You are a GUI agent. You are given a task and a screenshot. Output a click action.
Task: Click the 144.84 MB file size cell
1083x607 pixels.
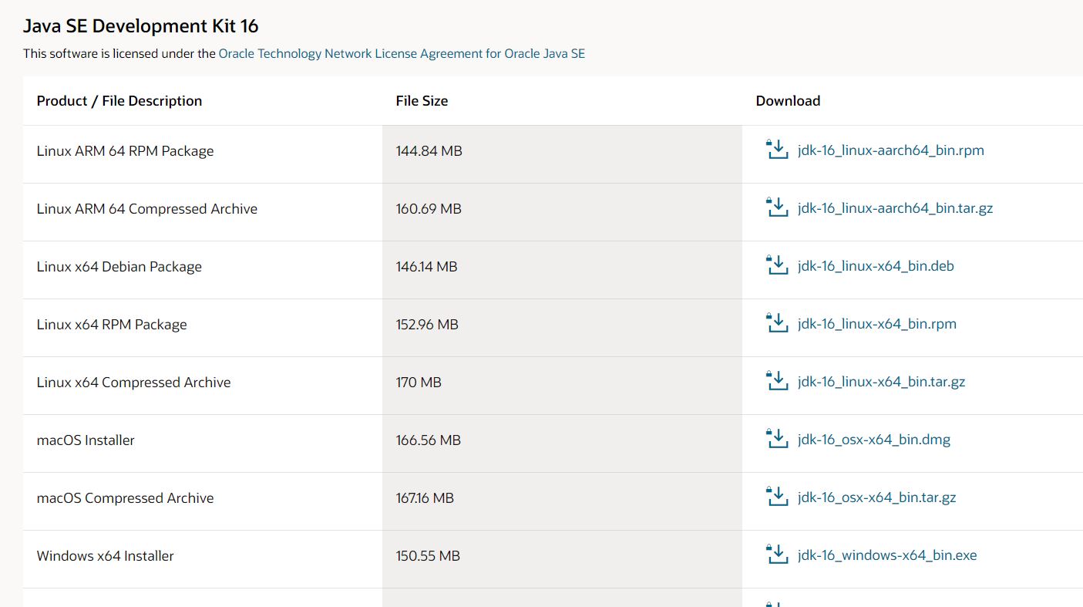coord(562,154)
